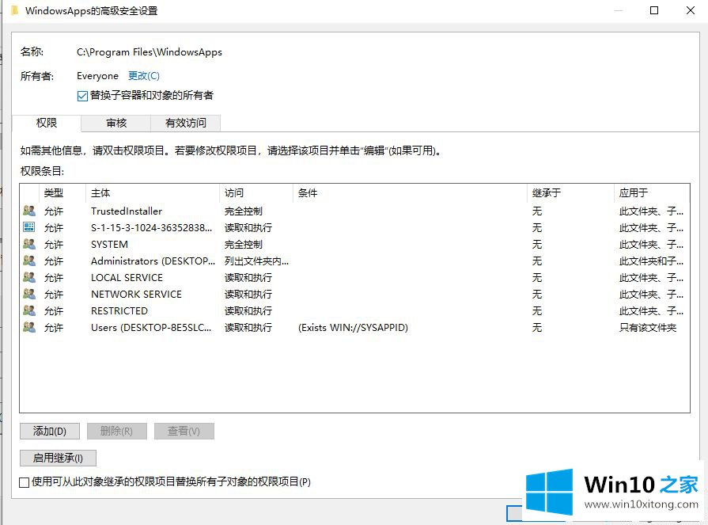Viewport: 708px width, 525px height.
Task: Click the NETWORK SERVICE row user icon
Action: [x=29, y=294]
